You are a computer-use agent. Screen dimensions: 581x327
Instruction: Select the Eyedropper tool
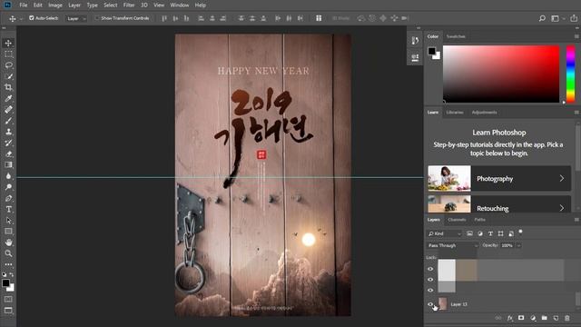(8, 99)
